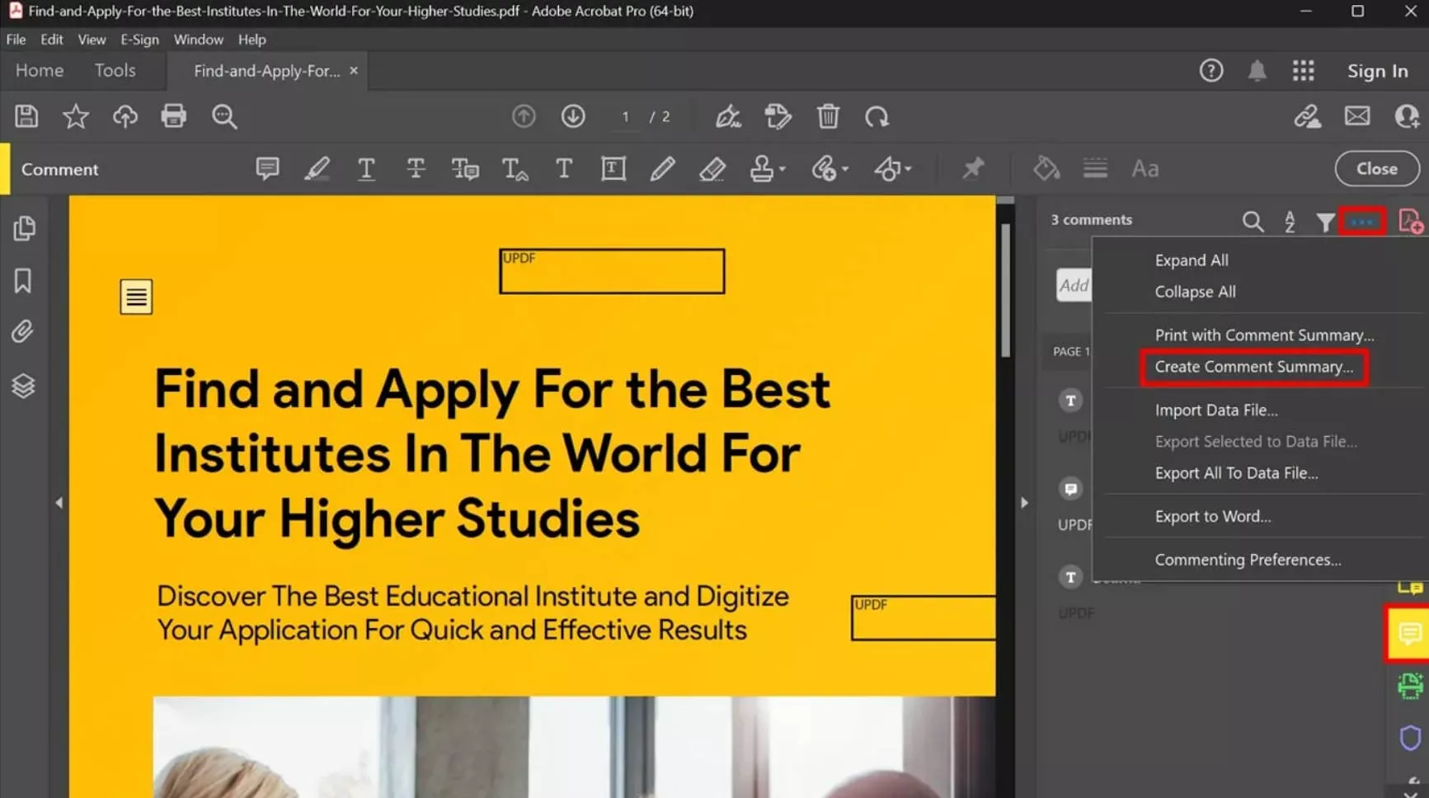Screen dimensions: 1429x798
Task: Select the Highlight text tool
Action: click(317, 169)
